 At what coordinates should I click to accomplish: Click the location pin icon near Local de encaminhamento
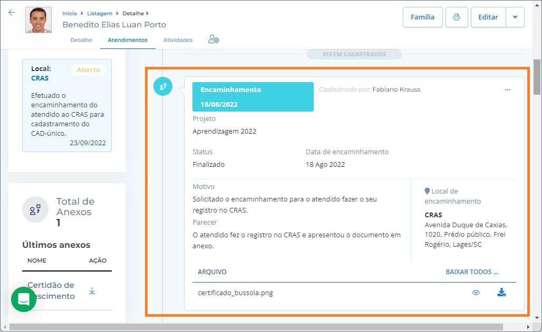pos(427,191)
